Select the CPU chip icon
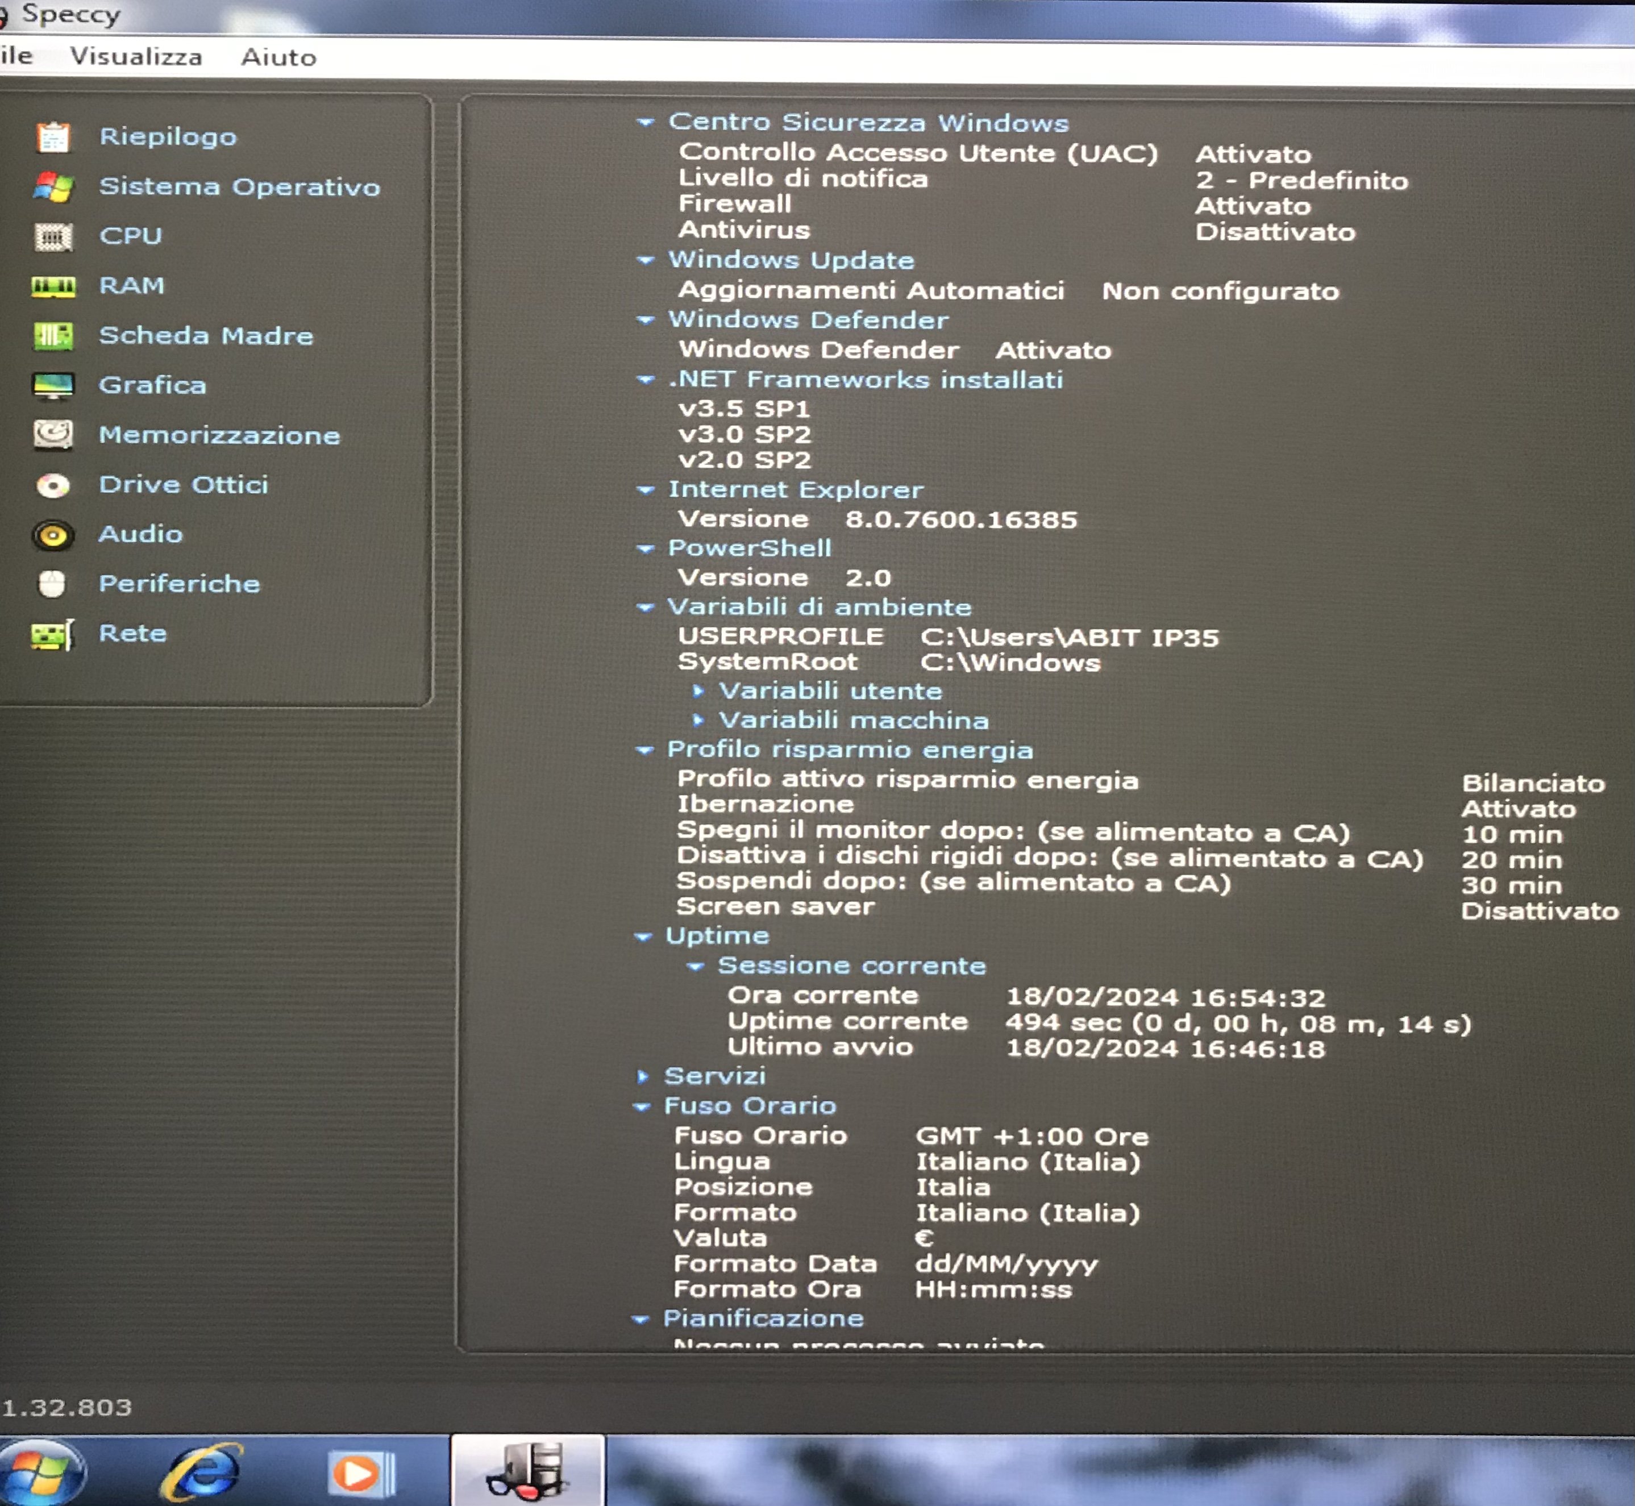This screenshot has height=1506, width=1635. pos(54,237)
